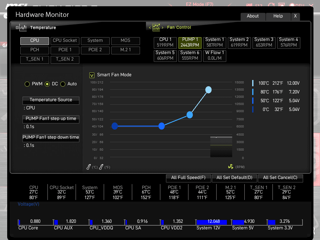The height and width of the screenshot is (240, 320).
Task: Switch to System 6 fan tab
Action: (x=190, y=56)
